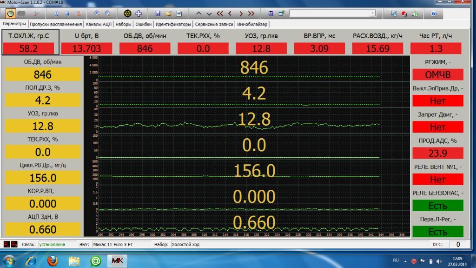476x268 pixels.
Task: Open Ошибки tab
Action: (x=143, y=24)
